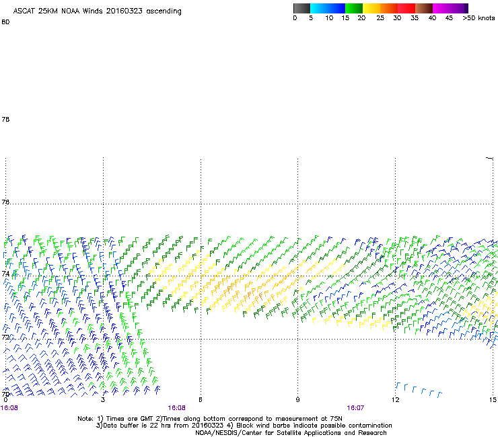This screenshot has width=498, height=437.
Task: Select longitude label '12' on bottom axis
Action: [396, 399]
